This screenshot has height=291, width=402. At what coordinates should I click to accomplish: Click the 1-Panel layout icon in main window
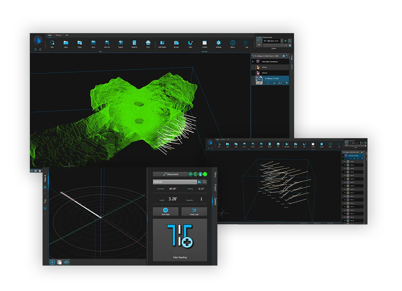[204, 43]
